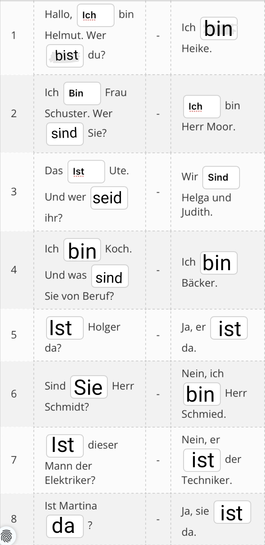Click the 'sind' field after 'Und was'
The width and height of the screenshot is (265, 545).
[110, 276]
